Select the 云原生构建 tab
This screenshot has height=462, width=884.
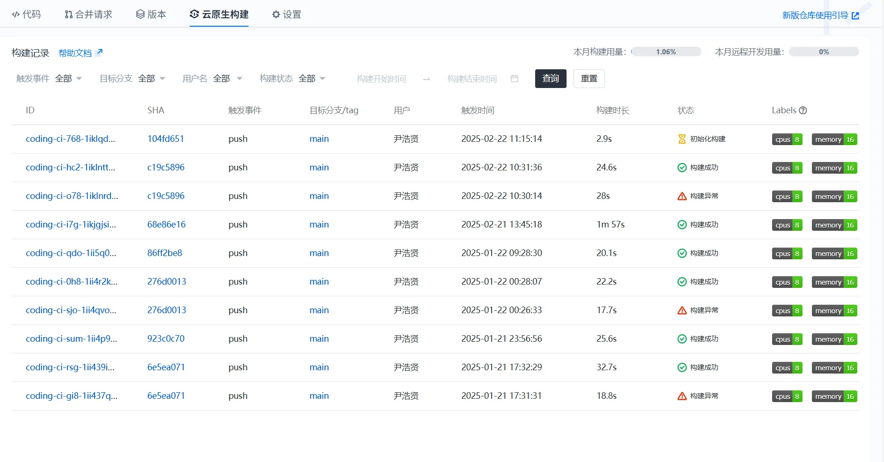click(x=219, y=15)
